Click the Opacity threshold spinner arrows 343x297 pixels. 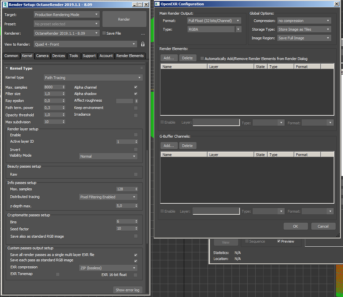click(64, 115)
